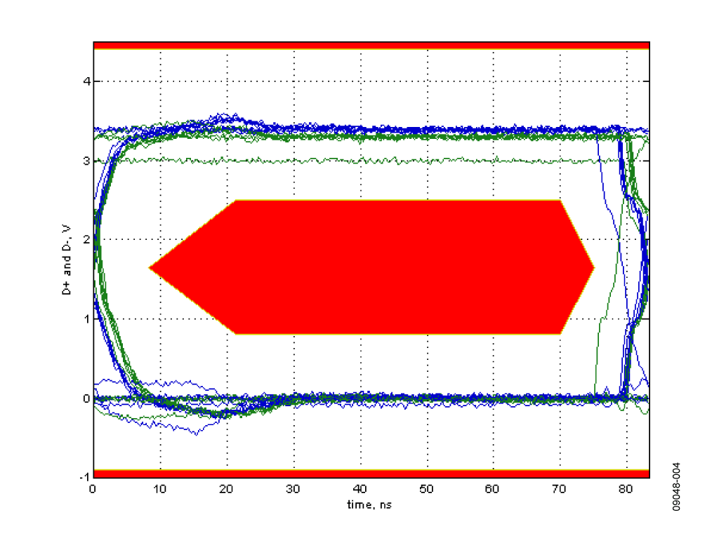
Task: Click the blue high-level trace near 3.4 volts
Action: 413,130
